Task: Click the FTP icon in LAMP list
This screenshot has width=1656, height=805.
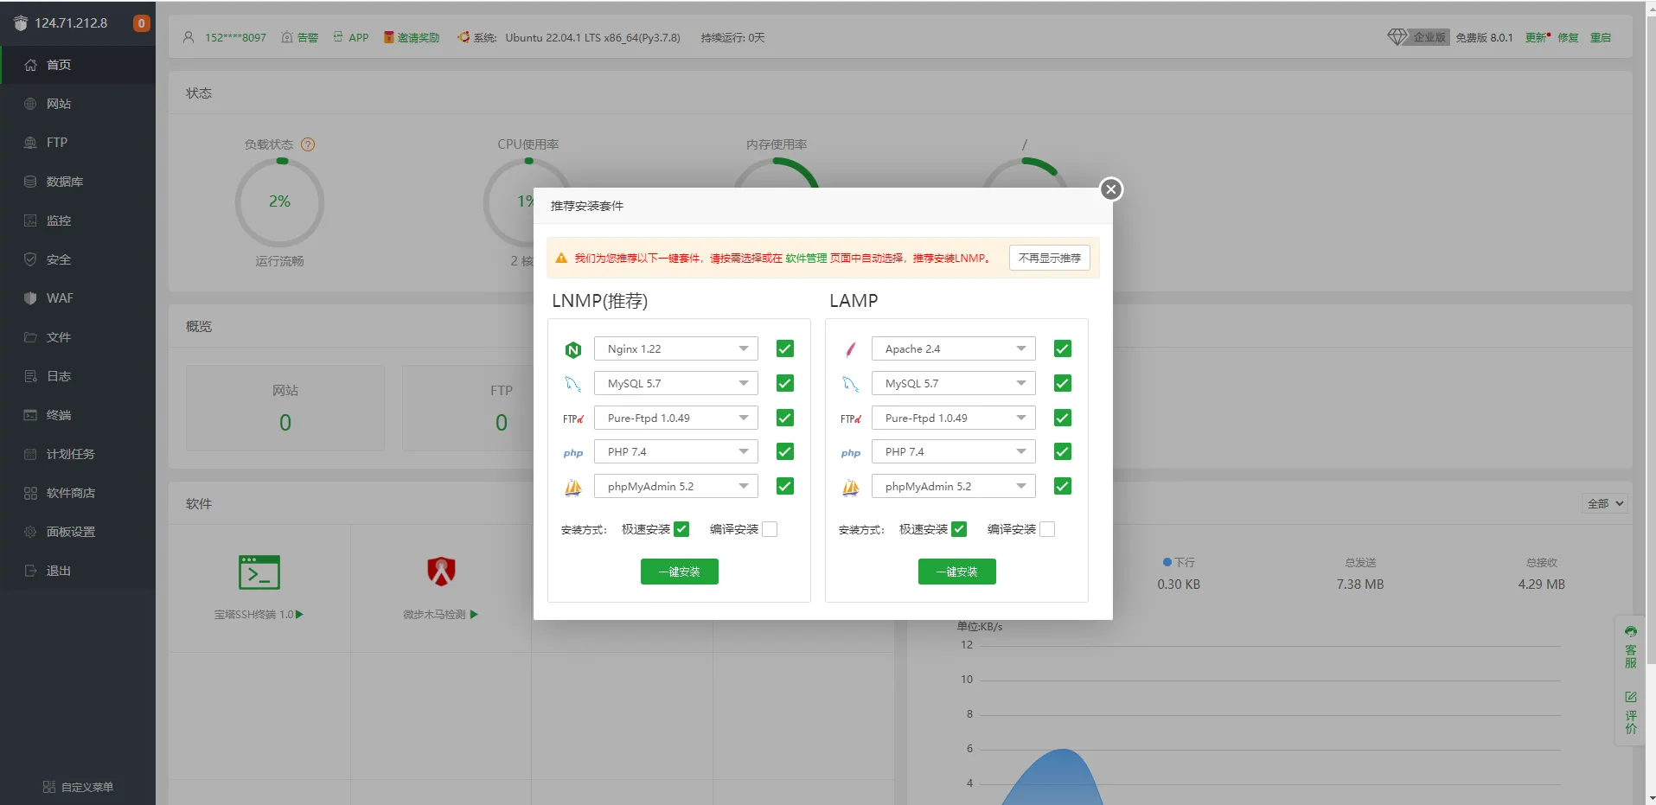Action: coord(850,418)
